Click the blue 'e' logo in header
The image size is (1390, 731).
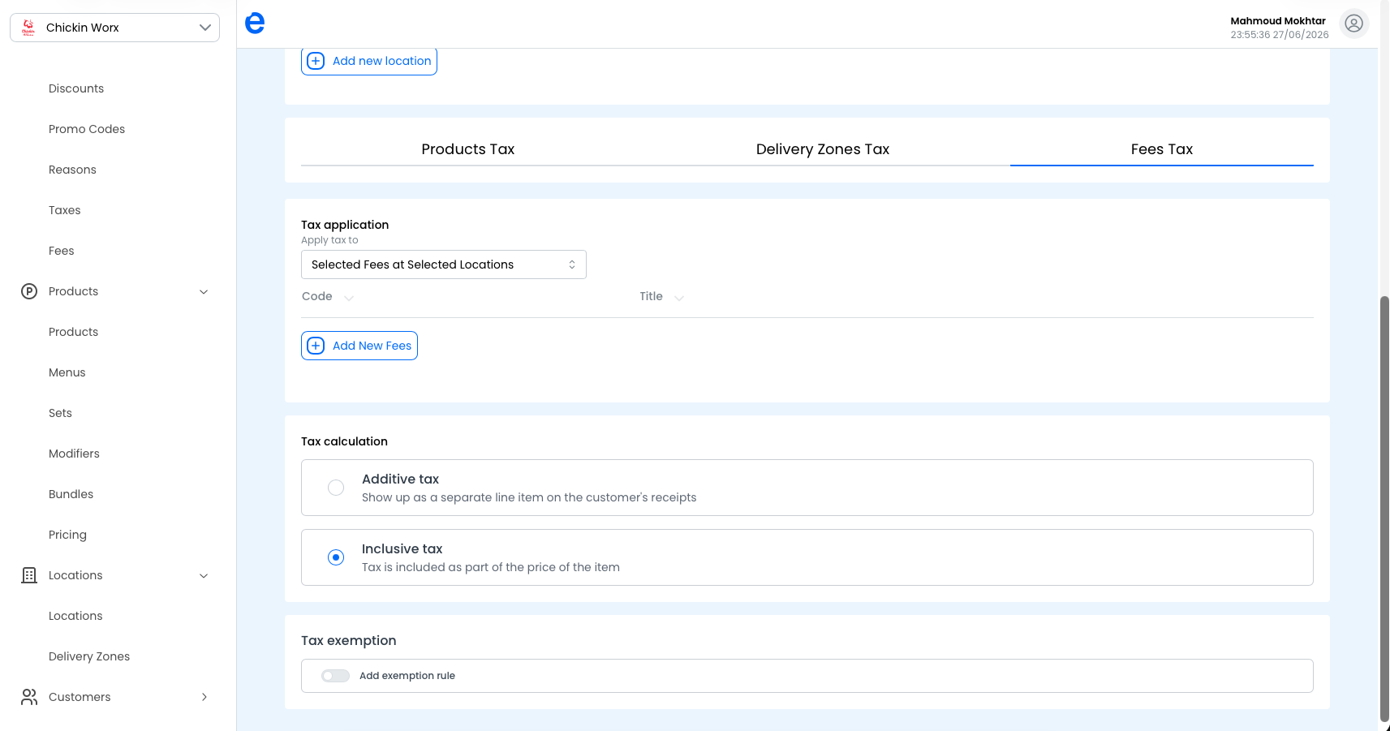coord(255,24)
